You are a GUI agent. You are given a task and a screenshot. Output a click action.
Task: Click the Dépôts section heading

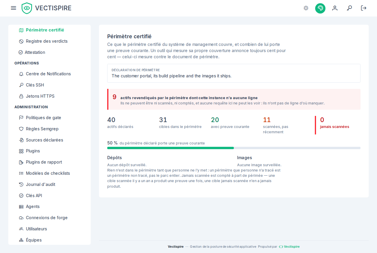115,158
